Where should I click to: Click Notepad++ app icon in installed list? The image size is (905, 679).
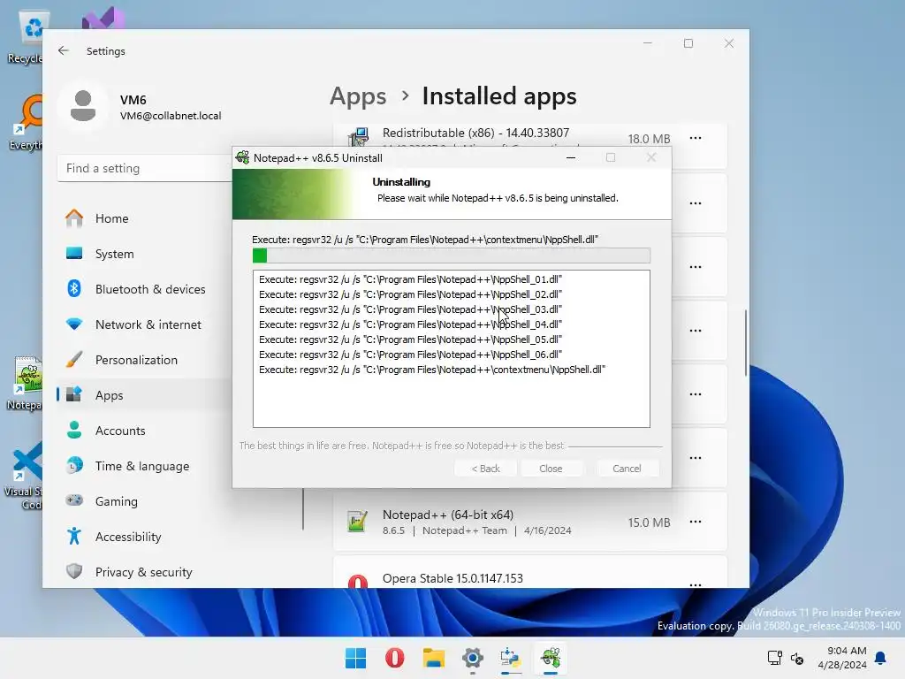357,522
